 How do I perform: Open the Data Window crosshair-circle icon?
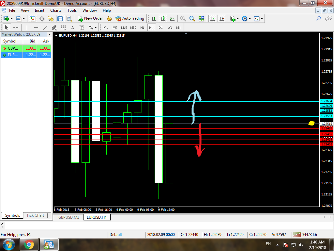tap(42, 19)
